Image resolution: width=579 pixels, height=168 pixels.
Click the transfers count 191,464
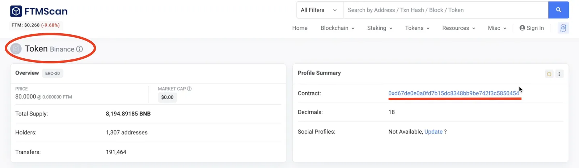tap(116, 152)
